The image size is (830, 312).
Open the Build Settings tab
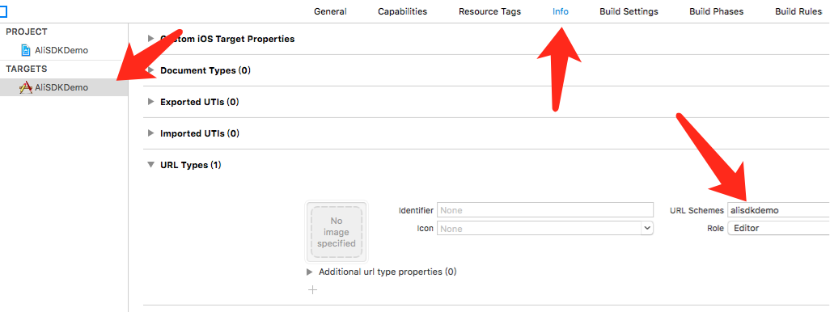click(x=629, y=11)
